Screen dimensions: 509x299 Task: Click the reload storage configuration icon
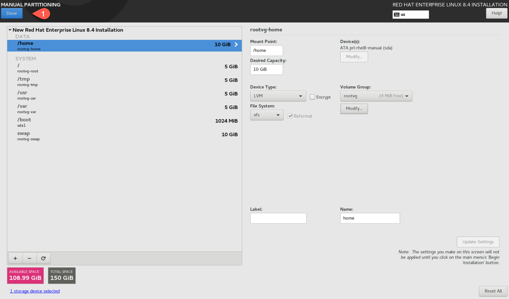tap(43, 258)
